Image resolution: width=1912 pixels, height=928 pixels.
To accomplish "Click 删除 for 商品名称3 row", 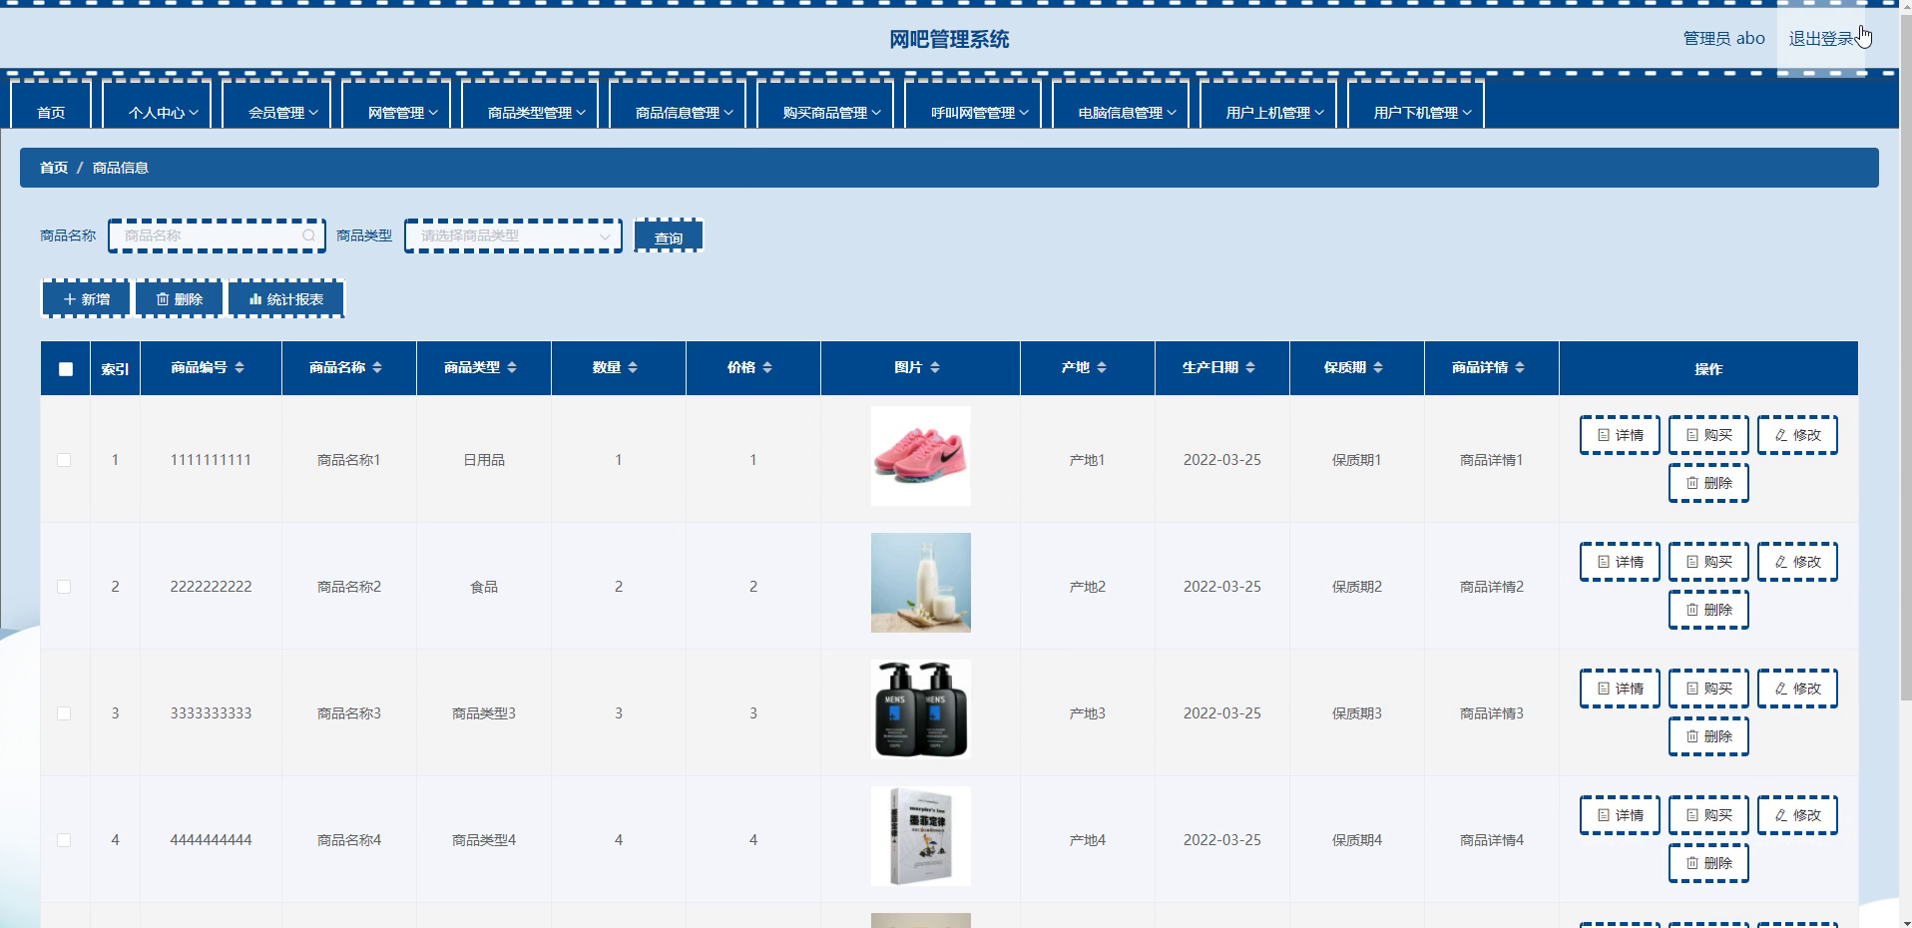I will pyautogui.click(x=1708, y=736).
